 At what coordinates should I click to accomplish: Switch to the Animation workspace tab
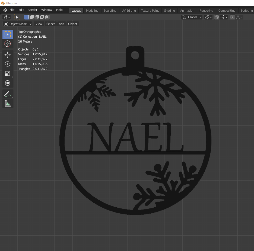point(187,11)
